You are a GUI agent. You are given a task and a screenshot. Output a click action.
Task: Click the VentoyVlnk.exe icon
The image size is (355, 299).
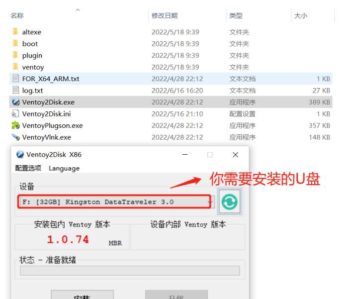pyautogui.click(x=16, y=137)
